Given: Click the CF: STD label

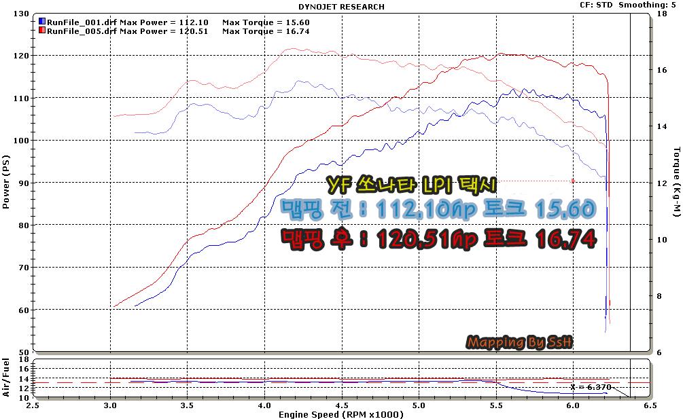Looking at the screenshot, I should coord(596,5).
